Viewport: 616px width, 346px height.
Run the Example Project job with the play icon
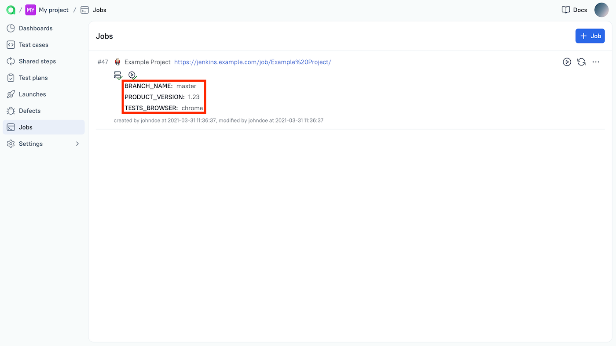[567, 62]
